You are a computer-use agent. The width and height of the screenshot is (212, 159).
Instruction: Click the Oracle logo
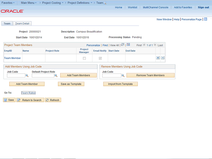click(x=12, y=11)
